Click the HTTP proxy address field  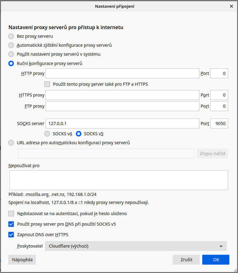pos(122,73)
